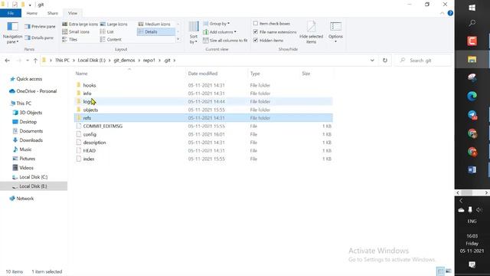Open Windows search from taskbar
This screenshot has width=490, height=276.
[x=472, y=23]
